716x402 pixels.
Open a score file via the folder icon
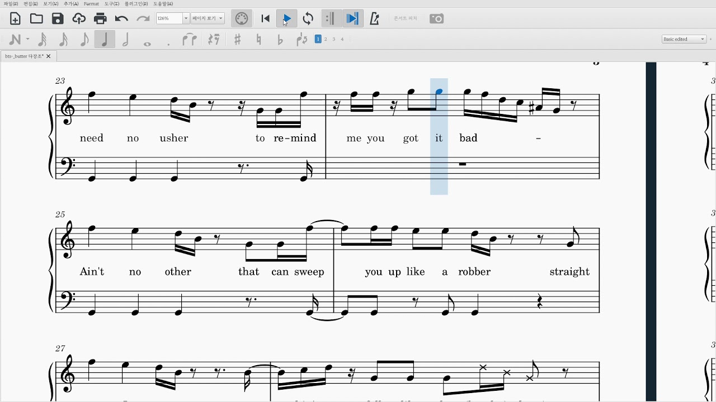36,18
